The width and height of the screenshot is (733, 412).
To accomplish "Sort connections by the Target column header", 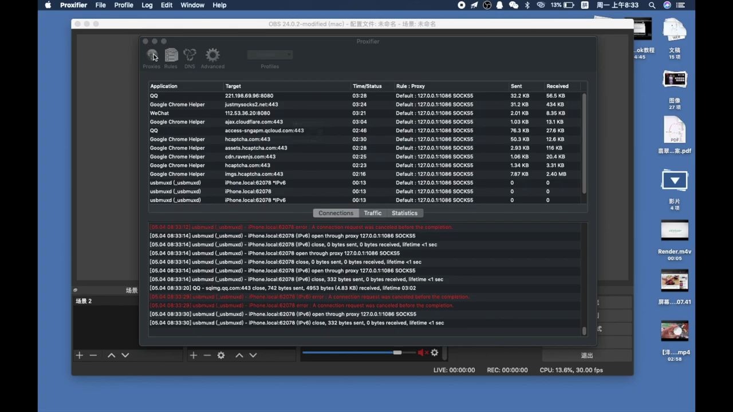I will (x=287, y=86).
